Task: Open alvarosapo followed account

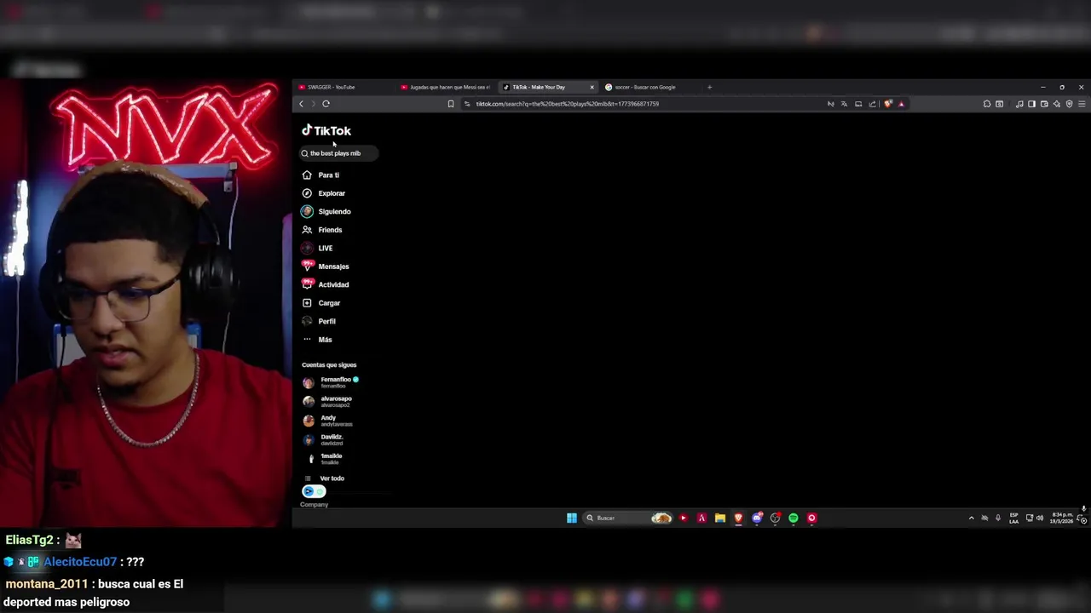Action: tap(328, 401)
